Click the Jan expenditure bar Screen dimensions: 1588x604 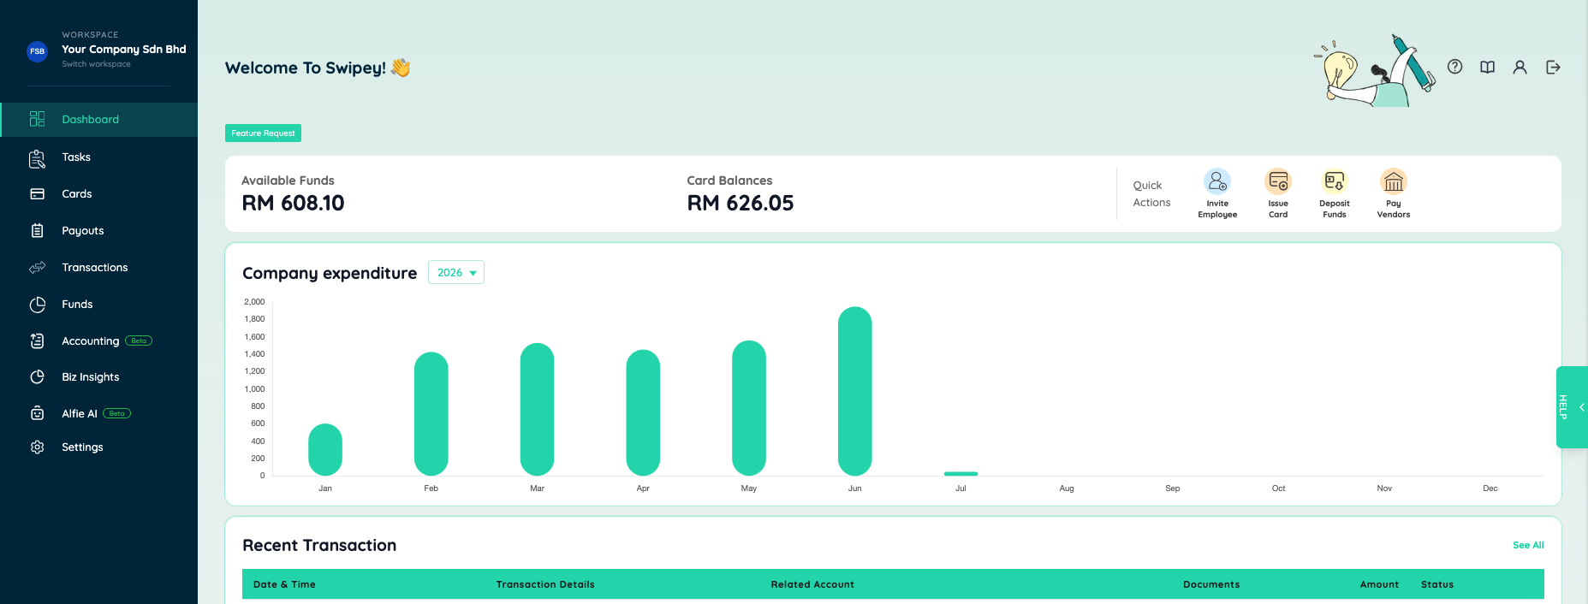coord(325,449)
